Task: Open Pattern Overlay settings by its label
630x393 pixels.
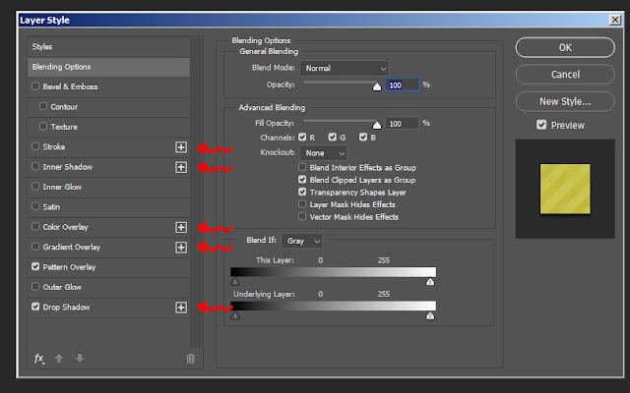Action: pyautogui.click(x=69, y=267)
